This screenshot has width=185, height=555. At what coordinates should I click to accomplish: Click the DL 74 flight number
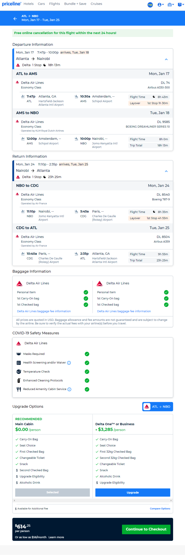coord(165,83)
